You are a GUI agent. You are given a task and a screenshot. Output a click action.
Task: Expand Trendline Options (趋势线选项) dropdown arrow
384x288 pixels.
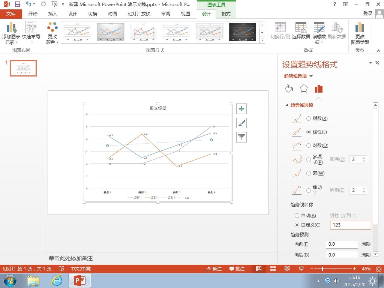[311, 76]
